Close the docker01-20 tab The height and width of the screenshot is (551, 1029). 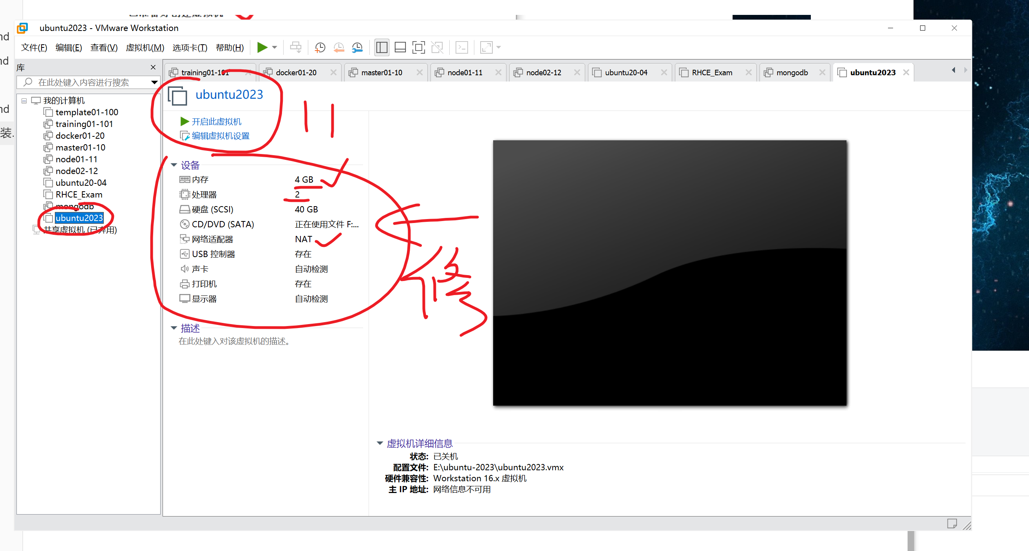334,72
